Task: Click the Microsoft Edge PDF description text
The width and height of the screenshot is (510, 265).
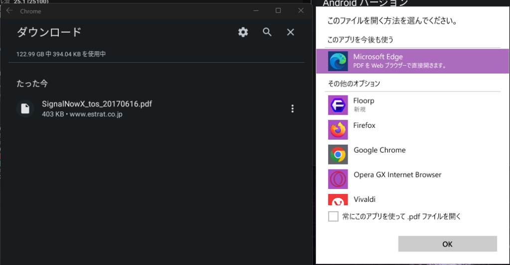Action: tap(400, 66)
